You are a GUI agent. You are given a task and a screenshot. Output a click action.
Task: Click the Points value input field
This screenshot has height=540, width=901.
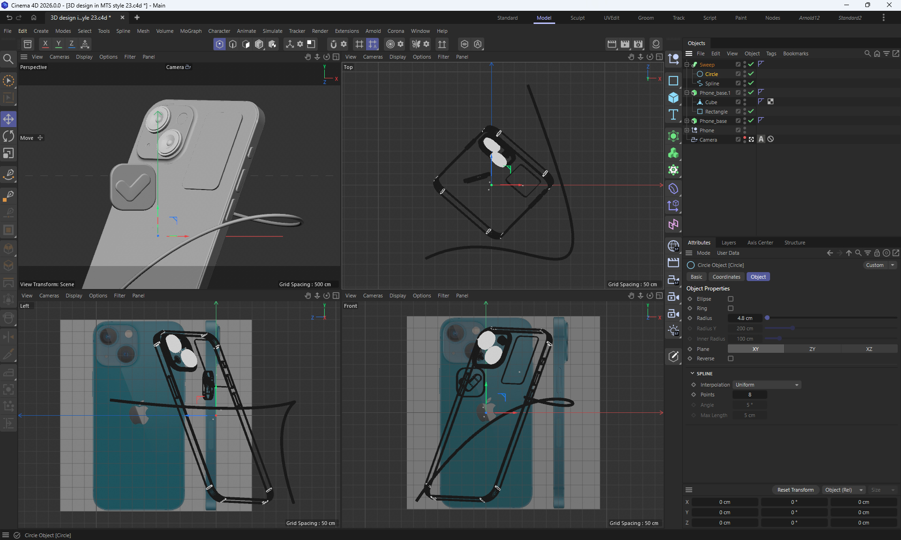749,395
